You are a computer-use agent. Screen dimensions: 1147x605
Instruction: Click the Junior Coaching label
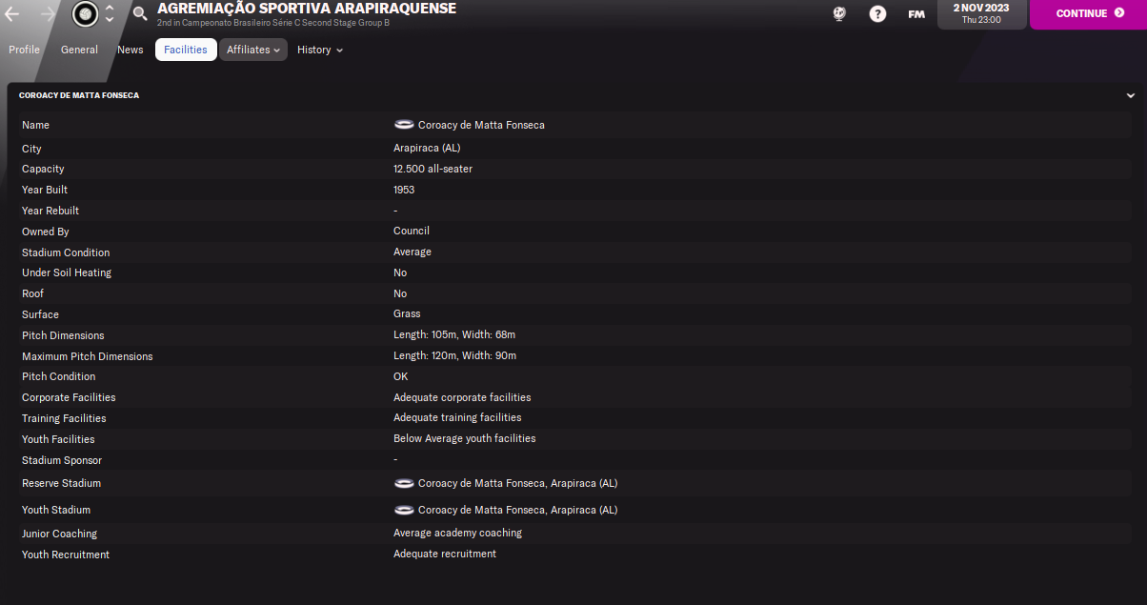tap(59, 534)
